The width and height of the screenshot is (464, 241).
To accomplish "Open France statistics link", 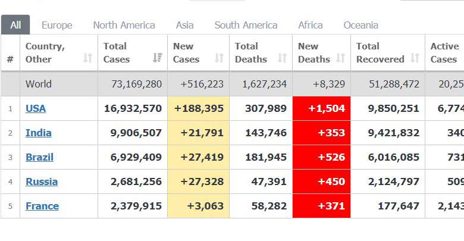I will (x=42, y=206).
